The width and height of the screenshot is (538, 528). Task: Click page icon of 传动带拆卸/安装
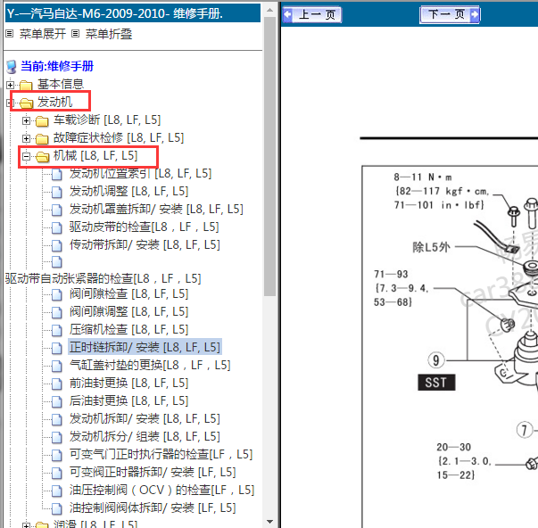pos(57,245)
